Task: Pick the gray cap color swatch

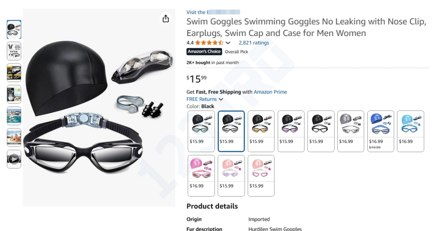Action: (350, 131)
